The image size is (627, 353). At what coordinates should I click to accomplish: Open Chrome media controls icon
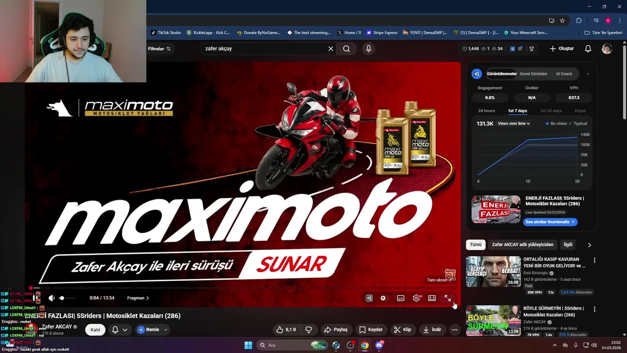coord(596,21)
